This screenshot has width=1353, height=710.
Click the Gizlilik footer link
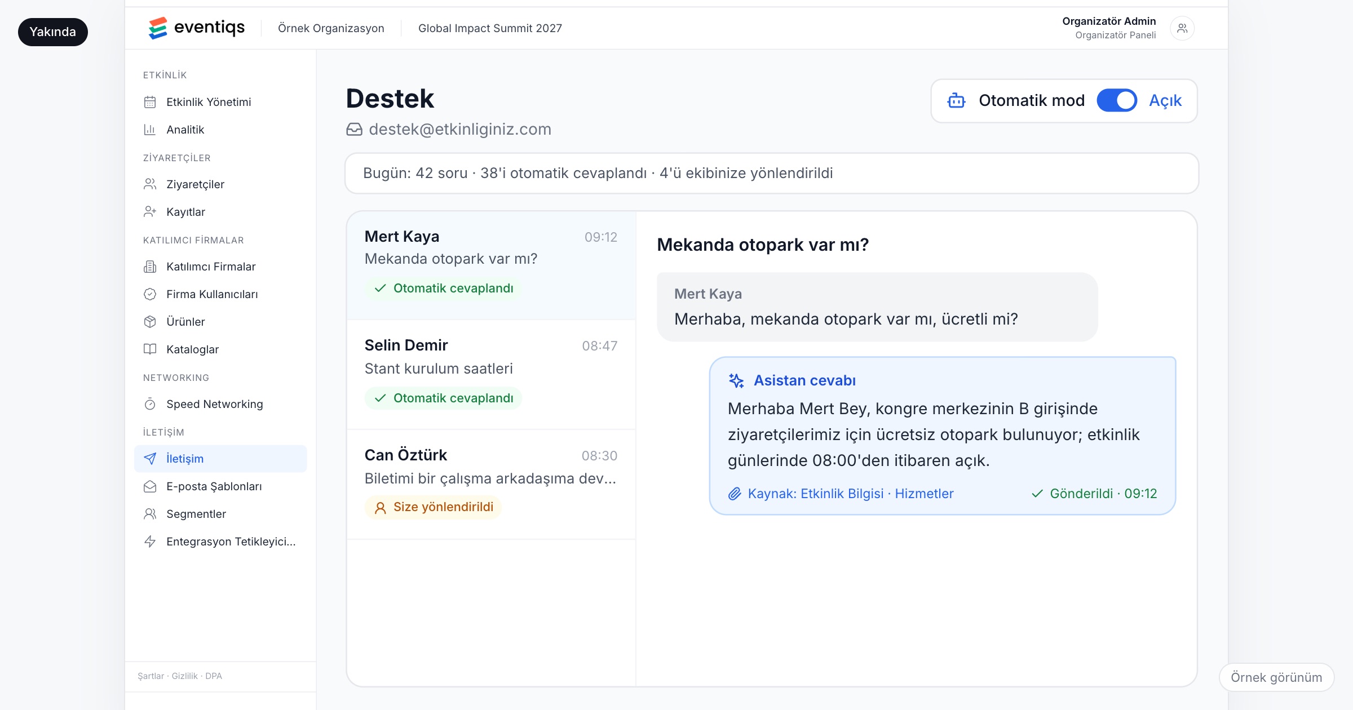coord(184,676)
